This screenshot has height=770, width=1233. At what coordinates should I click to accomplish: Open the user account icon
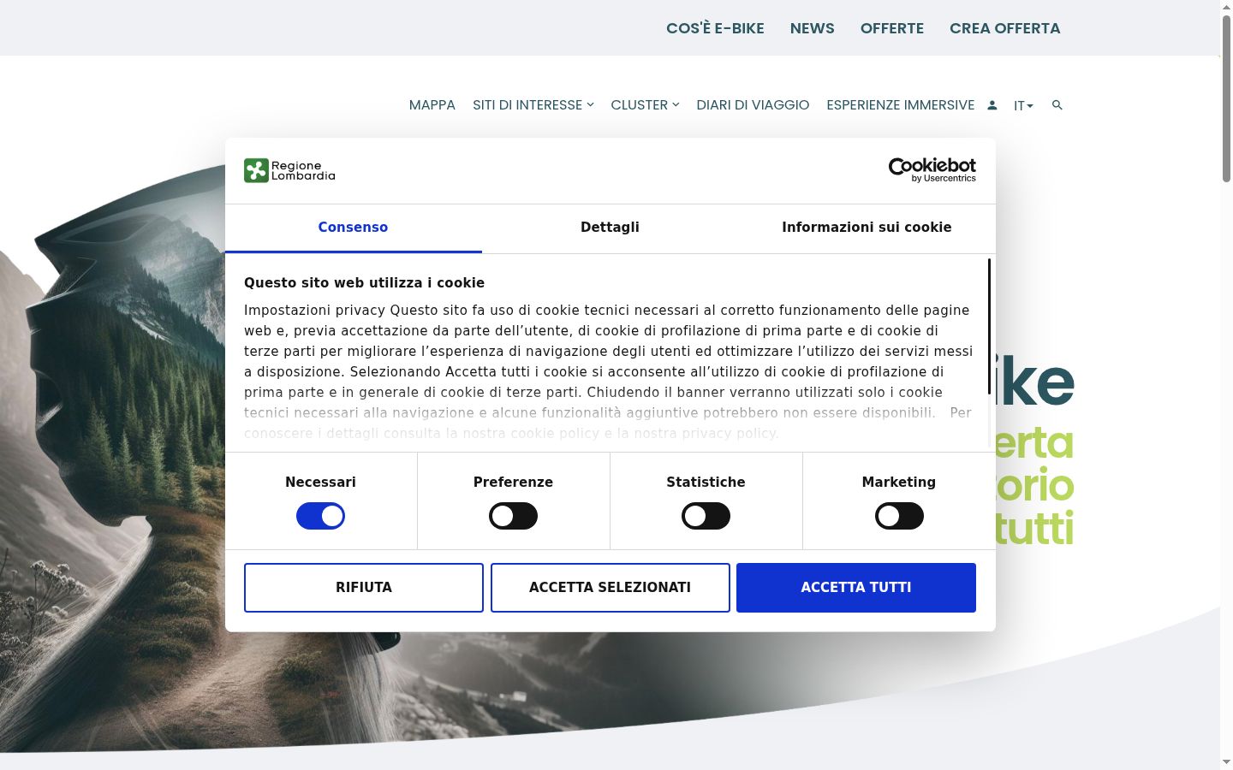pos(992,105)
